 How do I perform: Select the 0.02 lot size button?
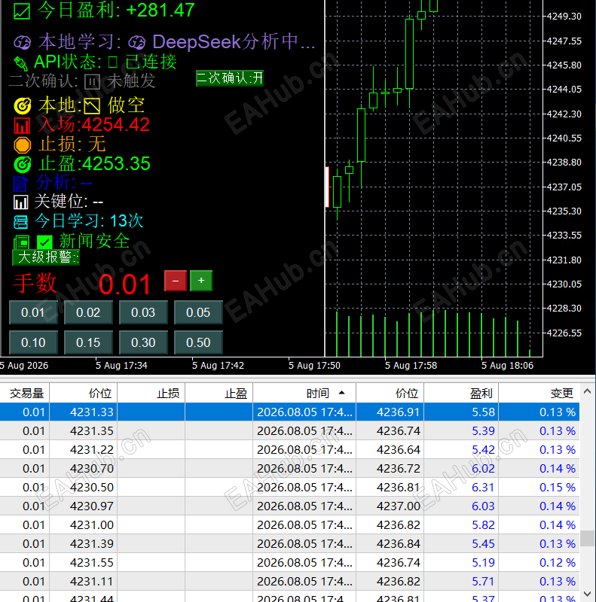tap(88, 312)
